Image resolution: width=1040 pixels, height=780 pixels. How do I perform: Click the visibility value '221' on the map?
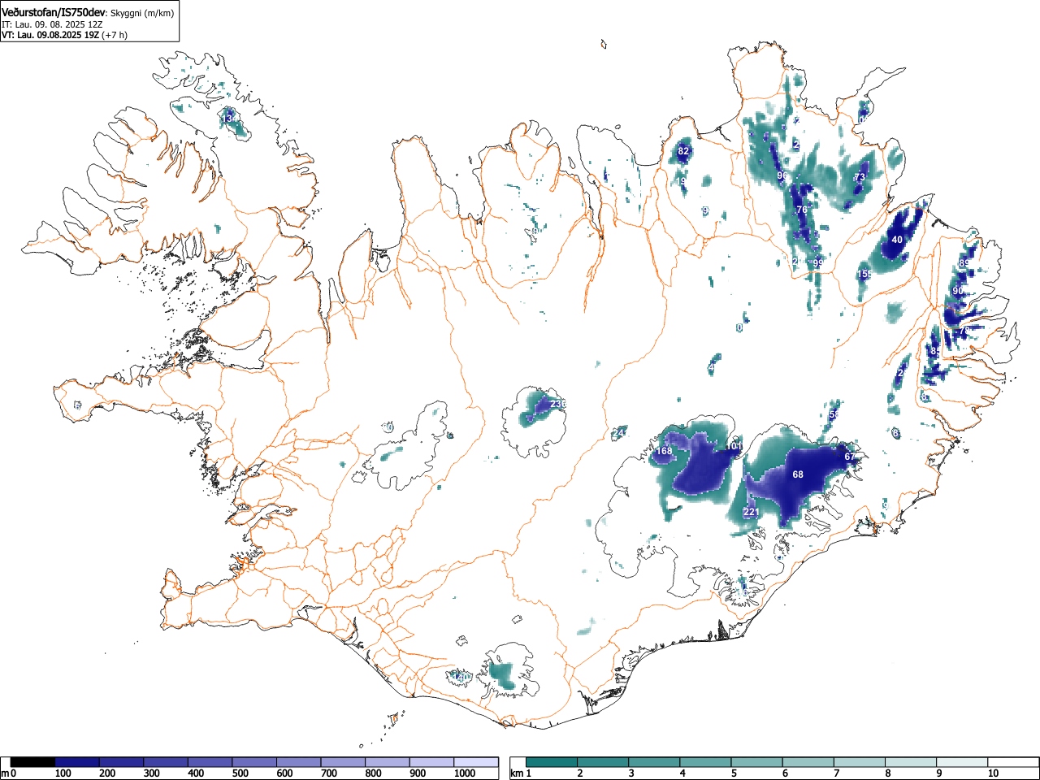[752, 512]
